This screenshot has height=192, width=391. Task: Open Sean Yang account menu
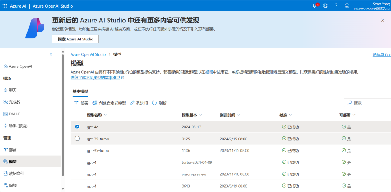373,6
